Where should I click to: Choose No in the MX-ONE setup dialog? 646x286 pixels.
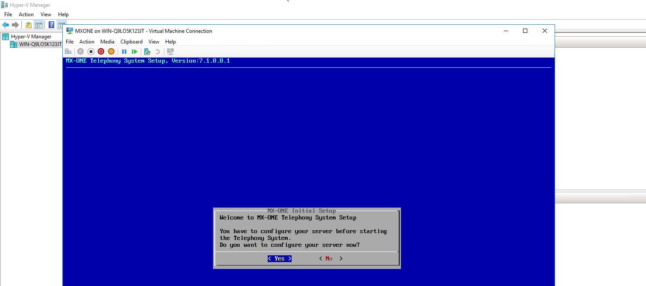click(x=329, y=259)
